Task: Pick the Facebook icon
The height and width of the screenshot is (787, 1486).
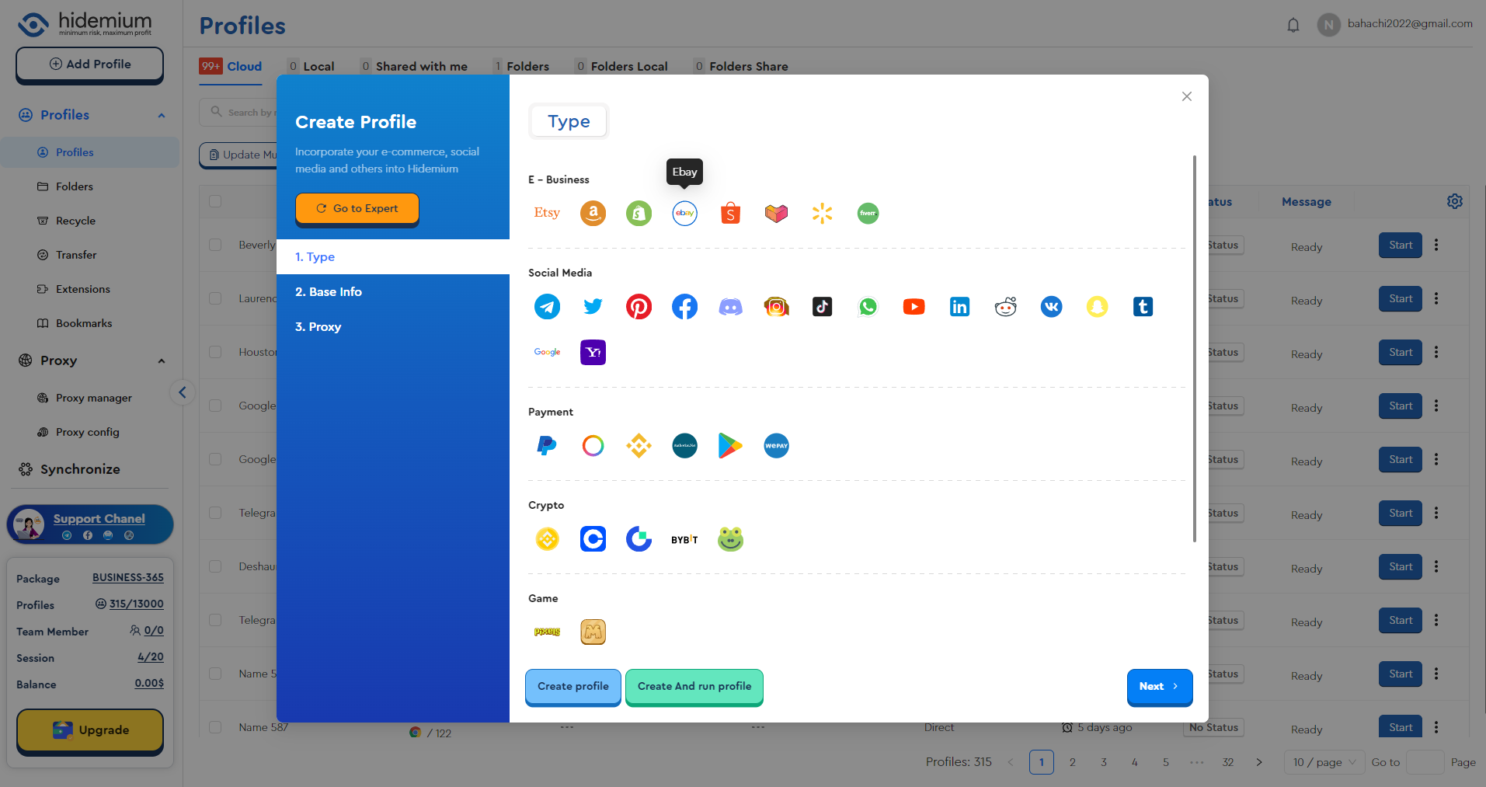Action: pyautogui.click(x=684, y=306)
